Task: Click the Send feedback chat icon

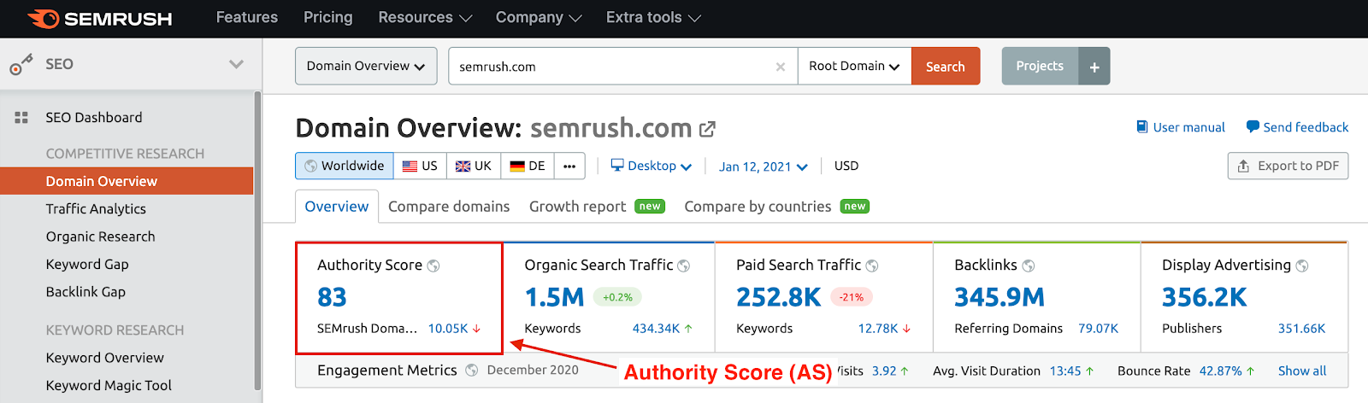Action: pyautogui.click(x=1253, y=126)
